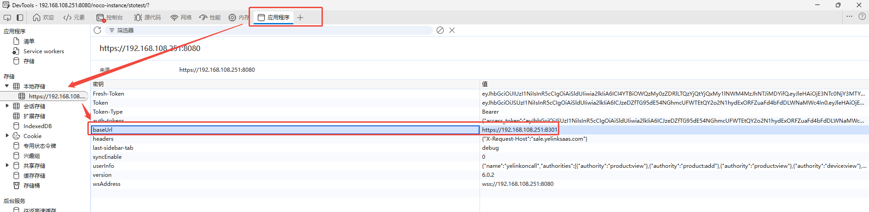This screenshot has height=212, width=869.
Task: Select the headers key row
Action: point(285,138)
